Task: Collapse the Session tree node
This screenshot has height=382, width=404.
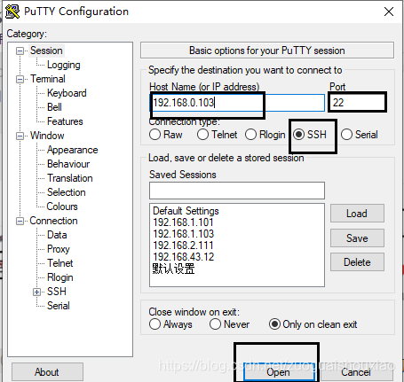Action: [x=20, y=51]
